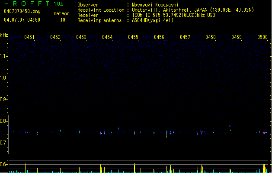This screenshot has height=173, width=272.
Task: Click the 0.7 kHz frequency label
Action: click(x=3, y=143)
